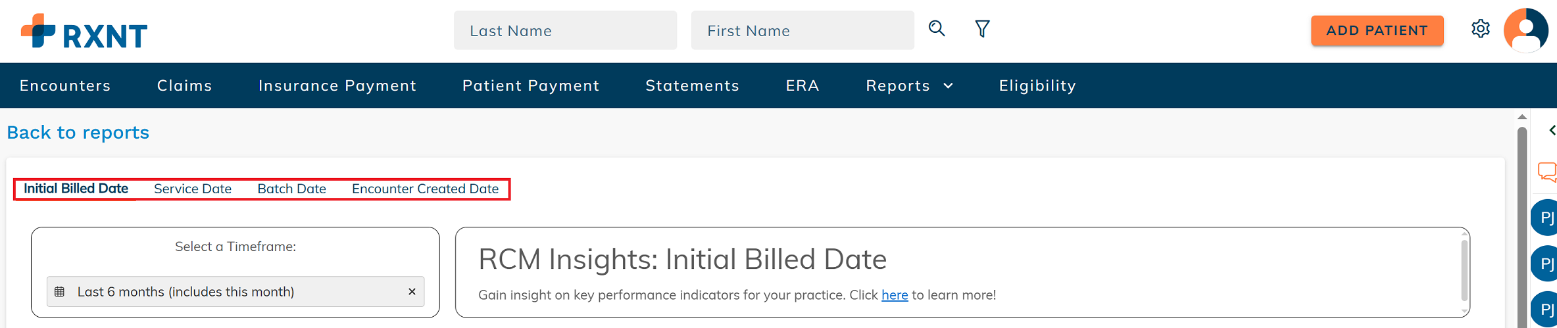The width and height of the screenshot is (1557, 328).
Task: Switch to the Service Date tab
Action: pyautogui.click(x=193, y=189)
